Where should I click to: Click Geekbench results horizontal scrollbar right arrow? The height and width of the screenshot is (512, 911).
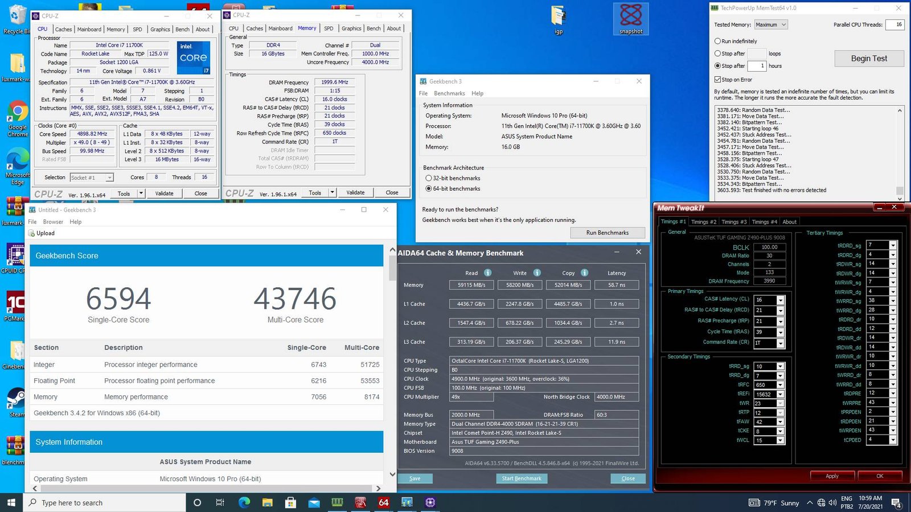pyautogui.click(x=378, y=488)
